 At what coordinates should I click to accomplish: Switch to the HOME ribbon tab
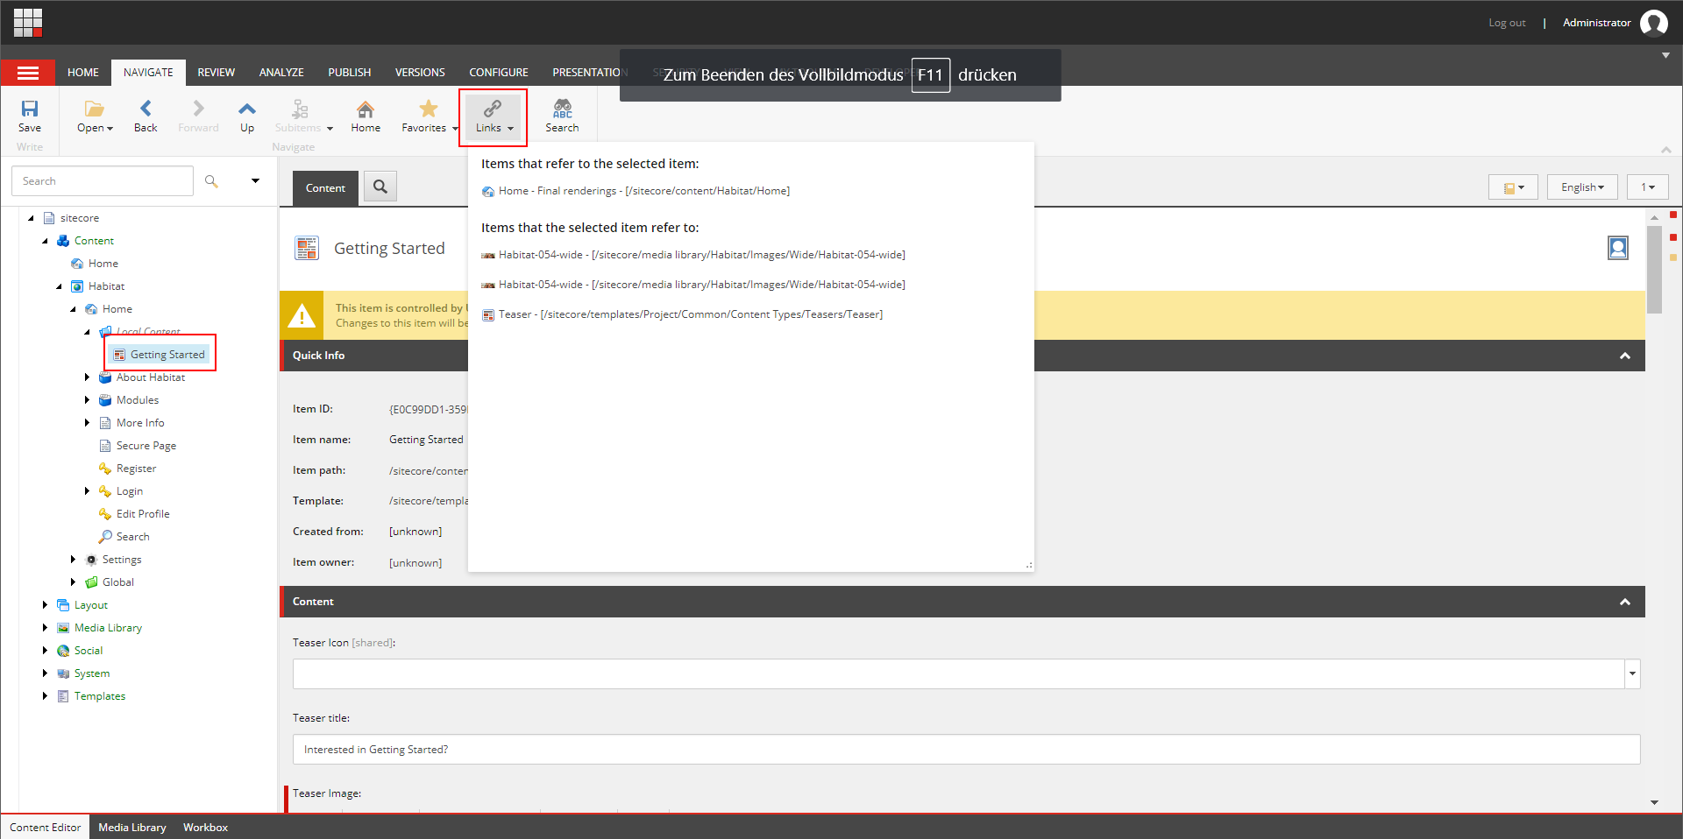click(x=83, y=73)
